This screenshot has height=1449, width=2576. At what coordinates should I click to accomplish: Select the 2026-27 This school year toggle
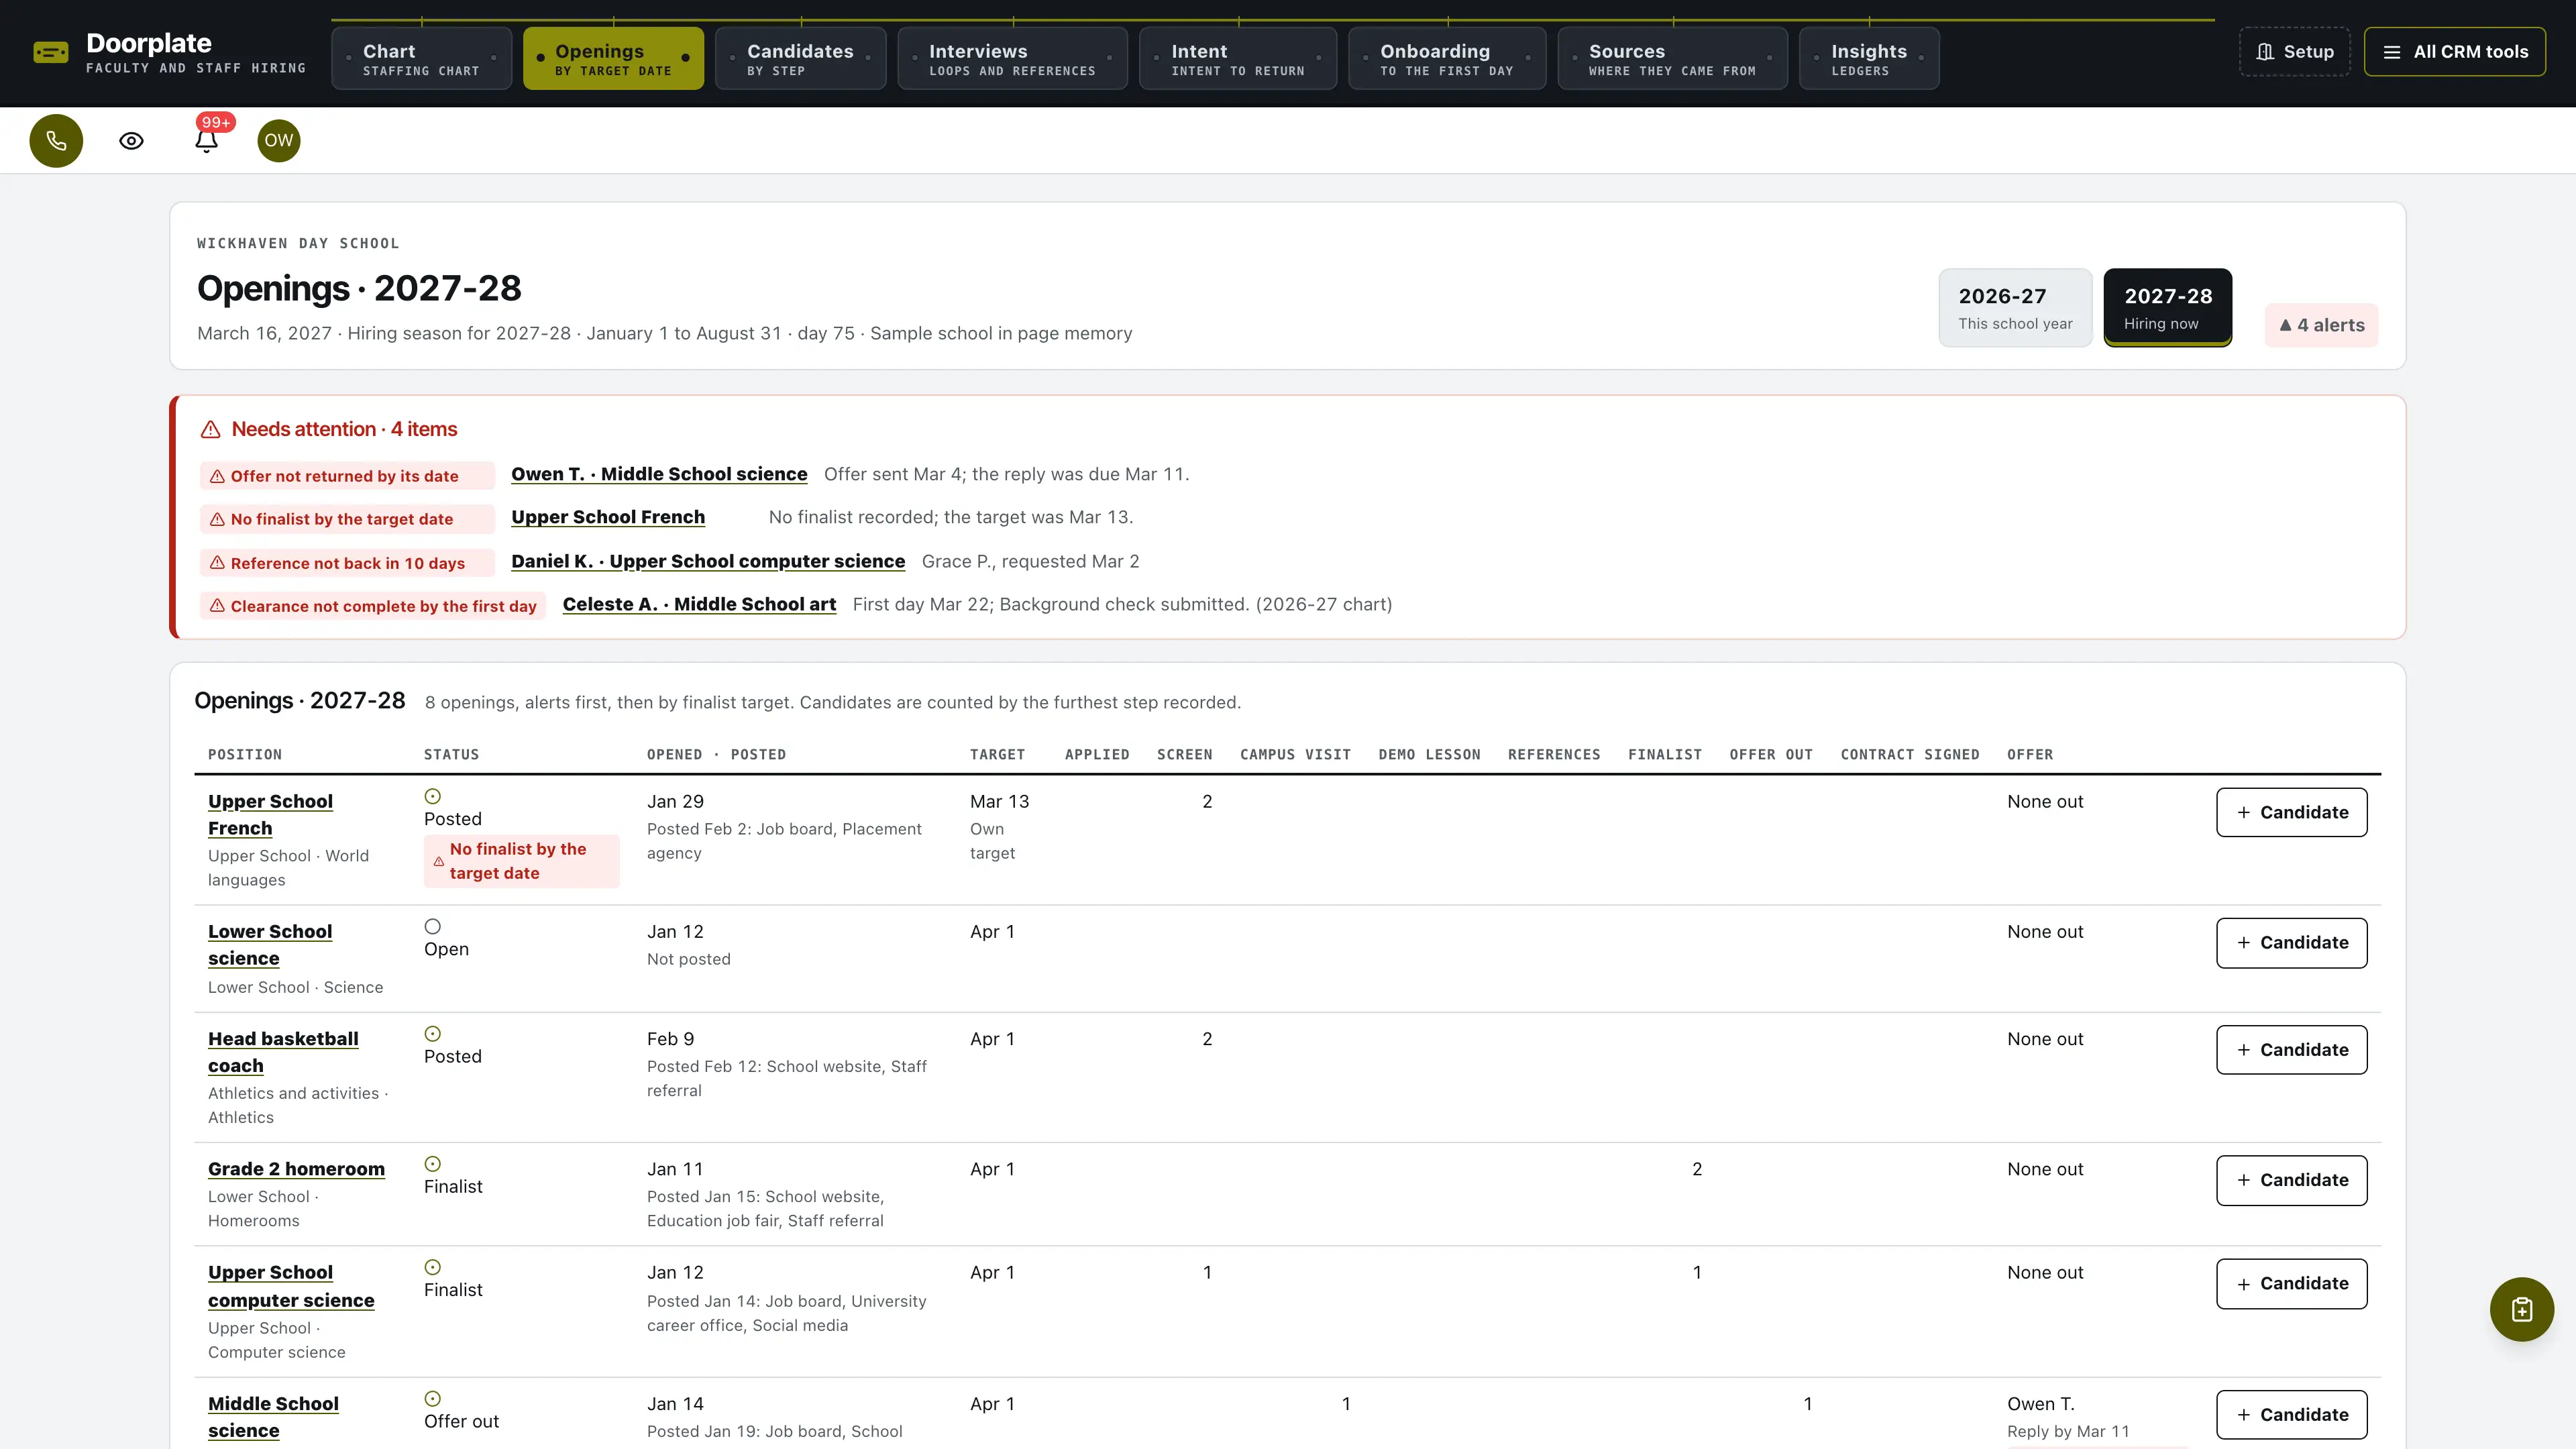click(2015, 308)
